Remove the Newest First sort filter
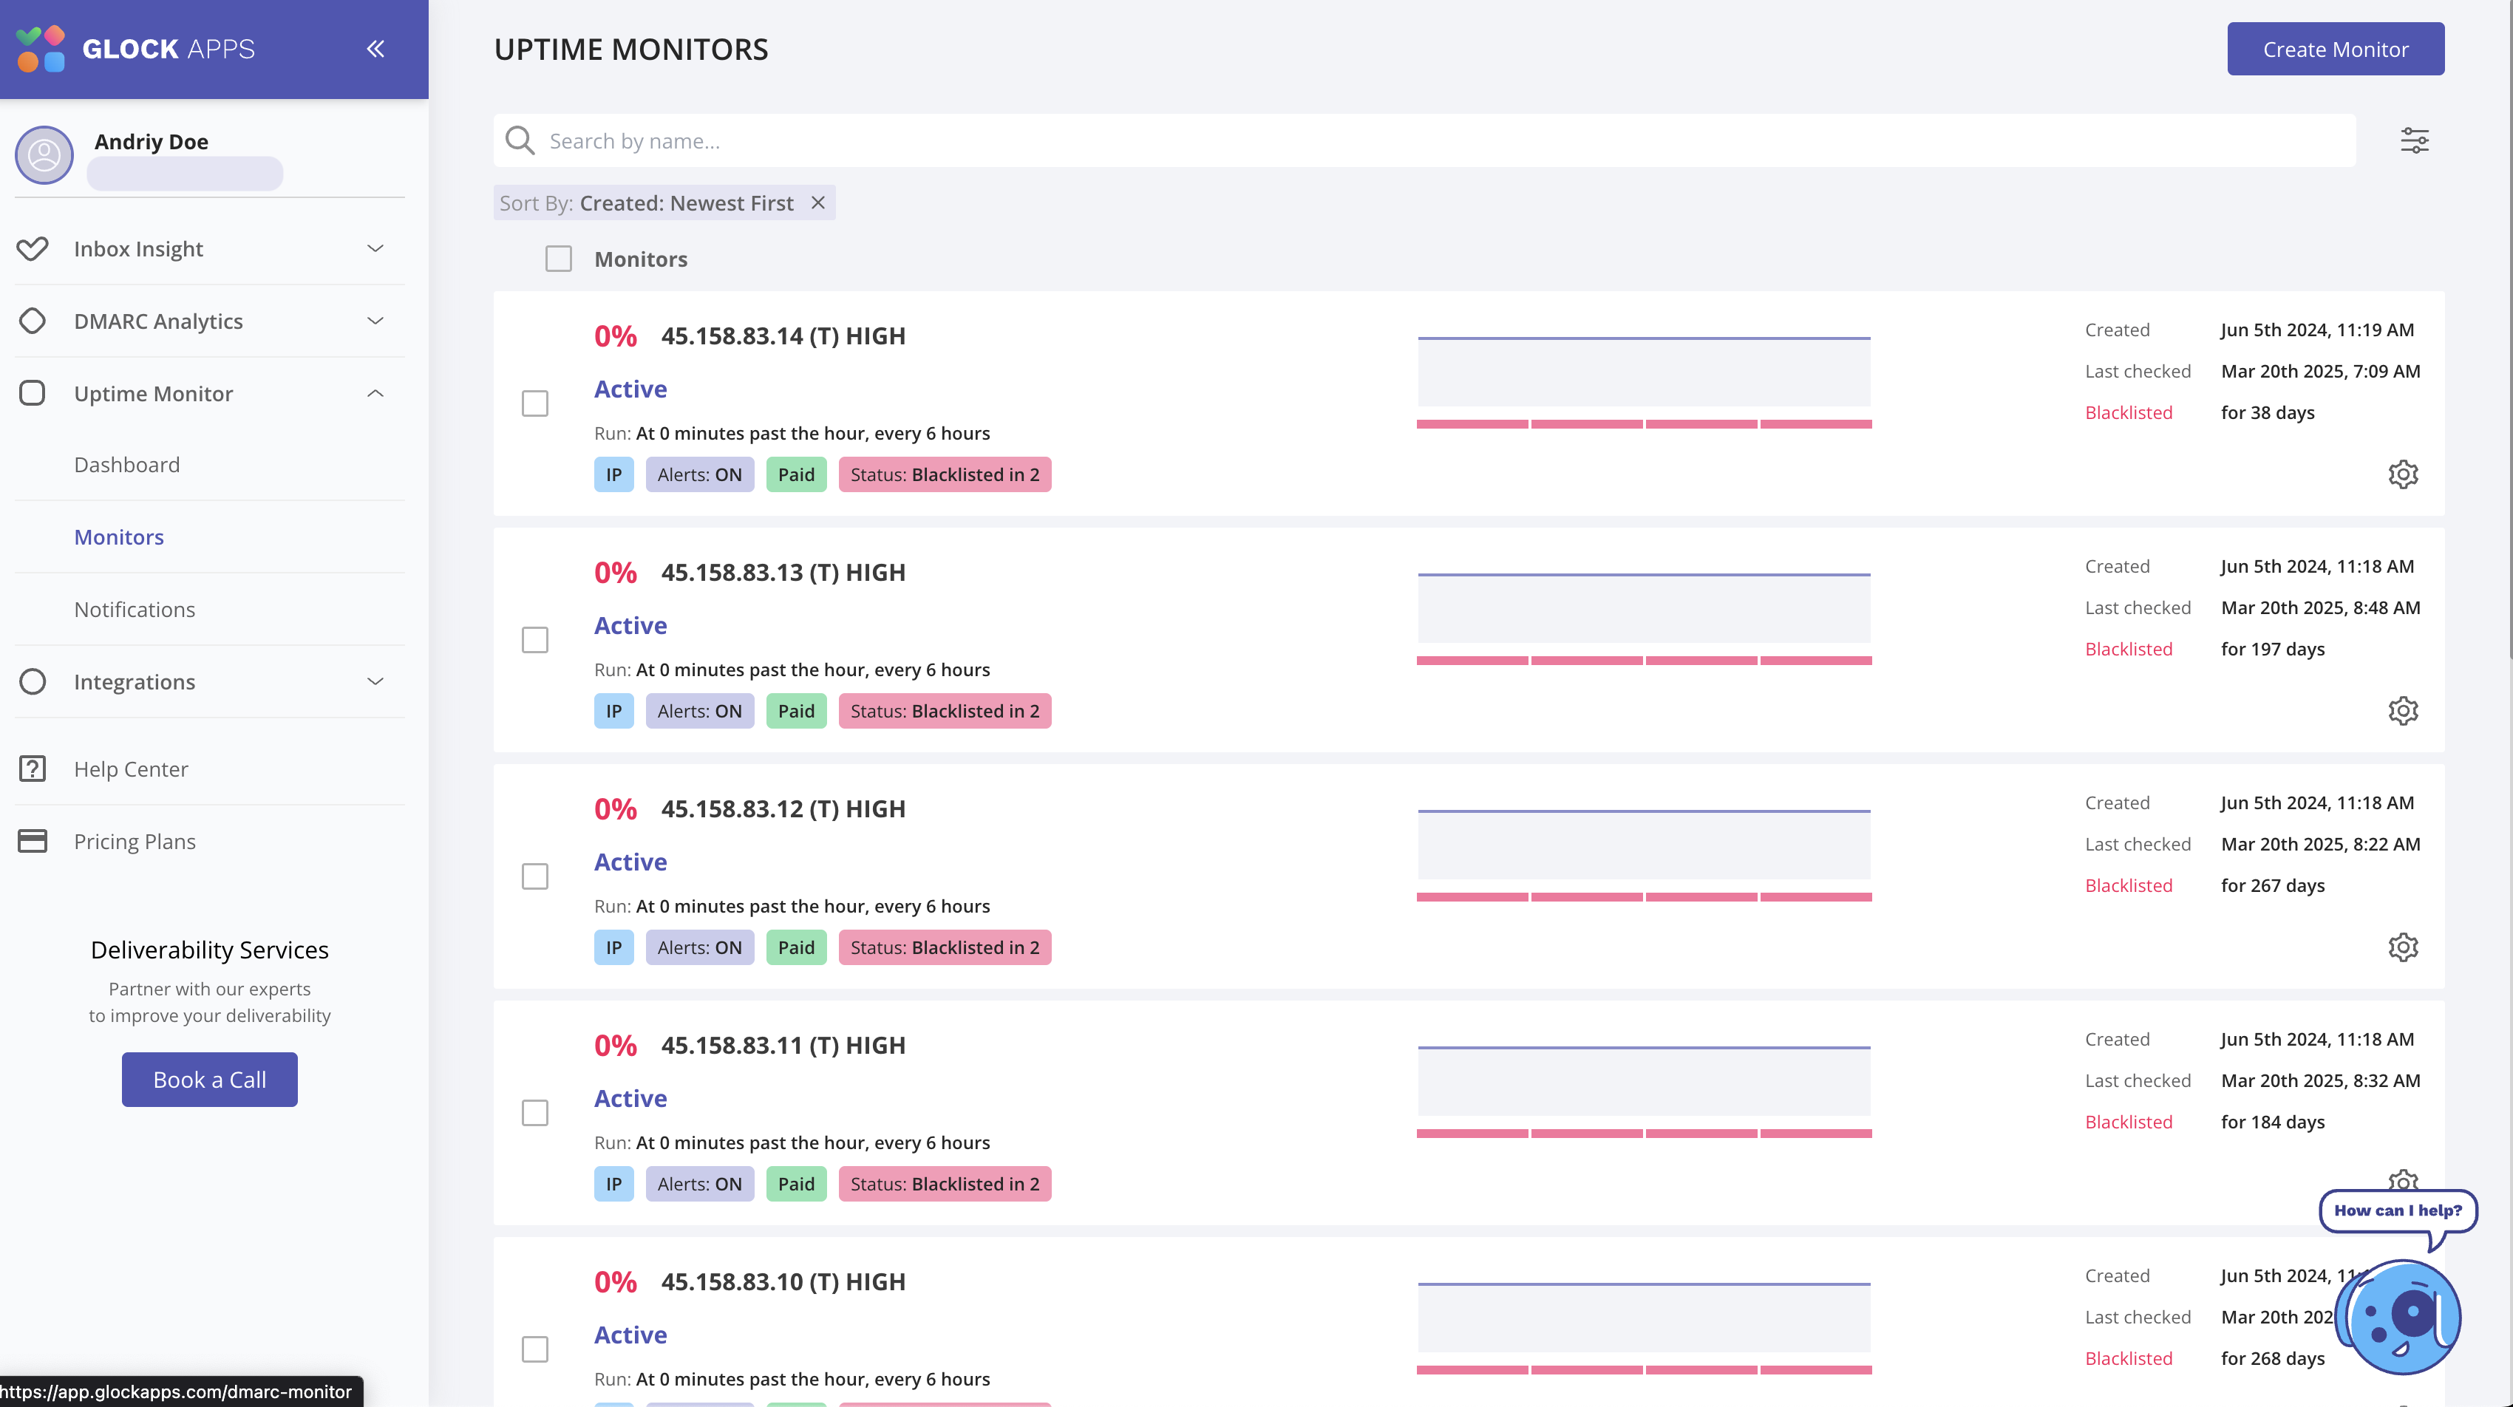 pyautogui.click(x=818, y=202)
